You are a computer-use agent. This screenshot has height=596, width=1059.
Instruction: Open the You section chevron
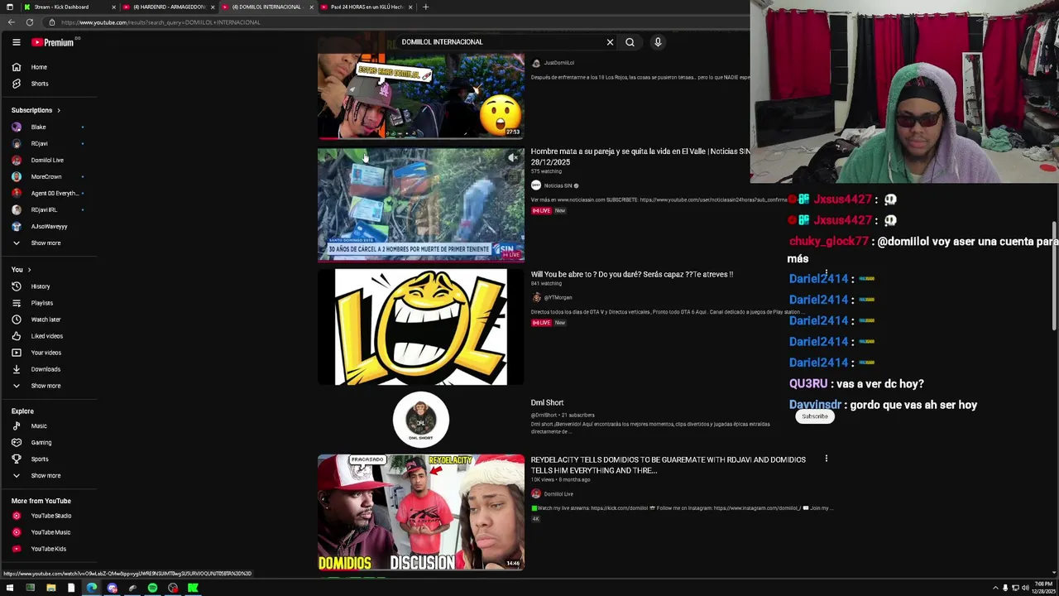coord(29,270)
